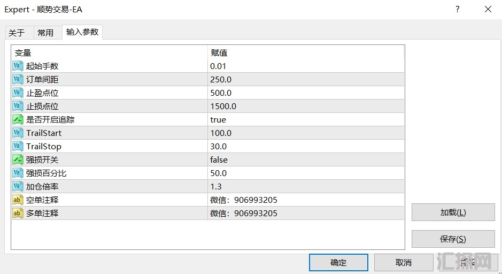Select the 止盈点位 variable name

pos(42,93)
